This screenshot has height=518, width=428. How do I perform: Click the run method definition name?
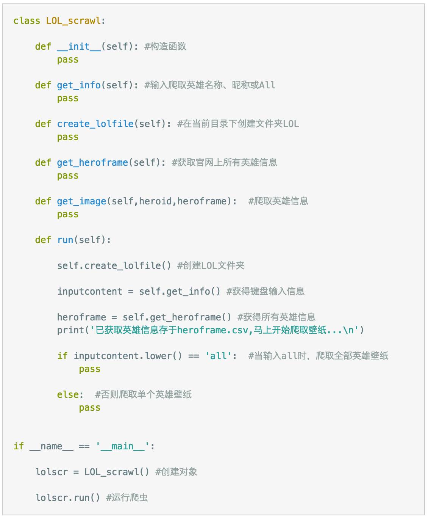coord(65,240)
